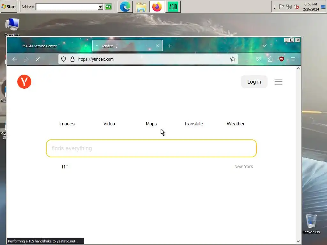Click the Firefox taskbar icon

coord(157,7)
